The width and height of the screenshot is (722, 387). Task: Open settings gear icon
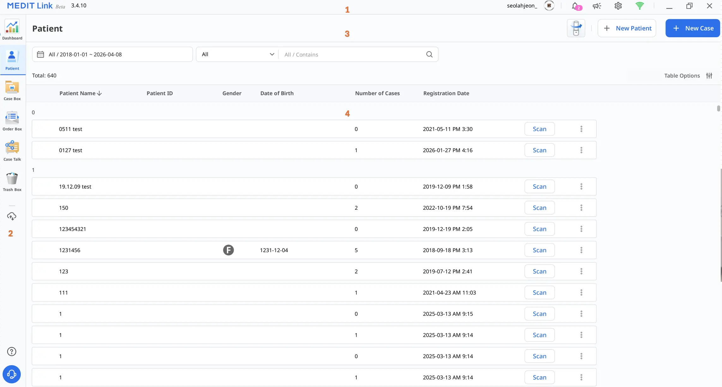tap(618, 6)
